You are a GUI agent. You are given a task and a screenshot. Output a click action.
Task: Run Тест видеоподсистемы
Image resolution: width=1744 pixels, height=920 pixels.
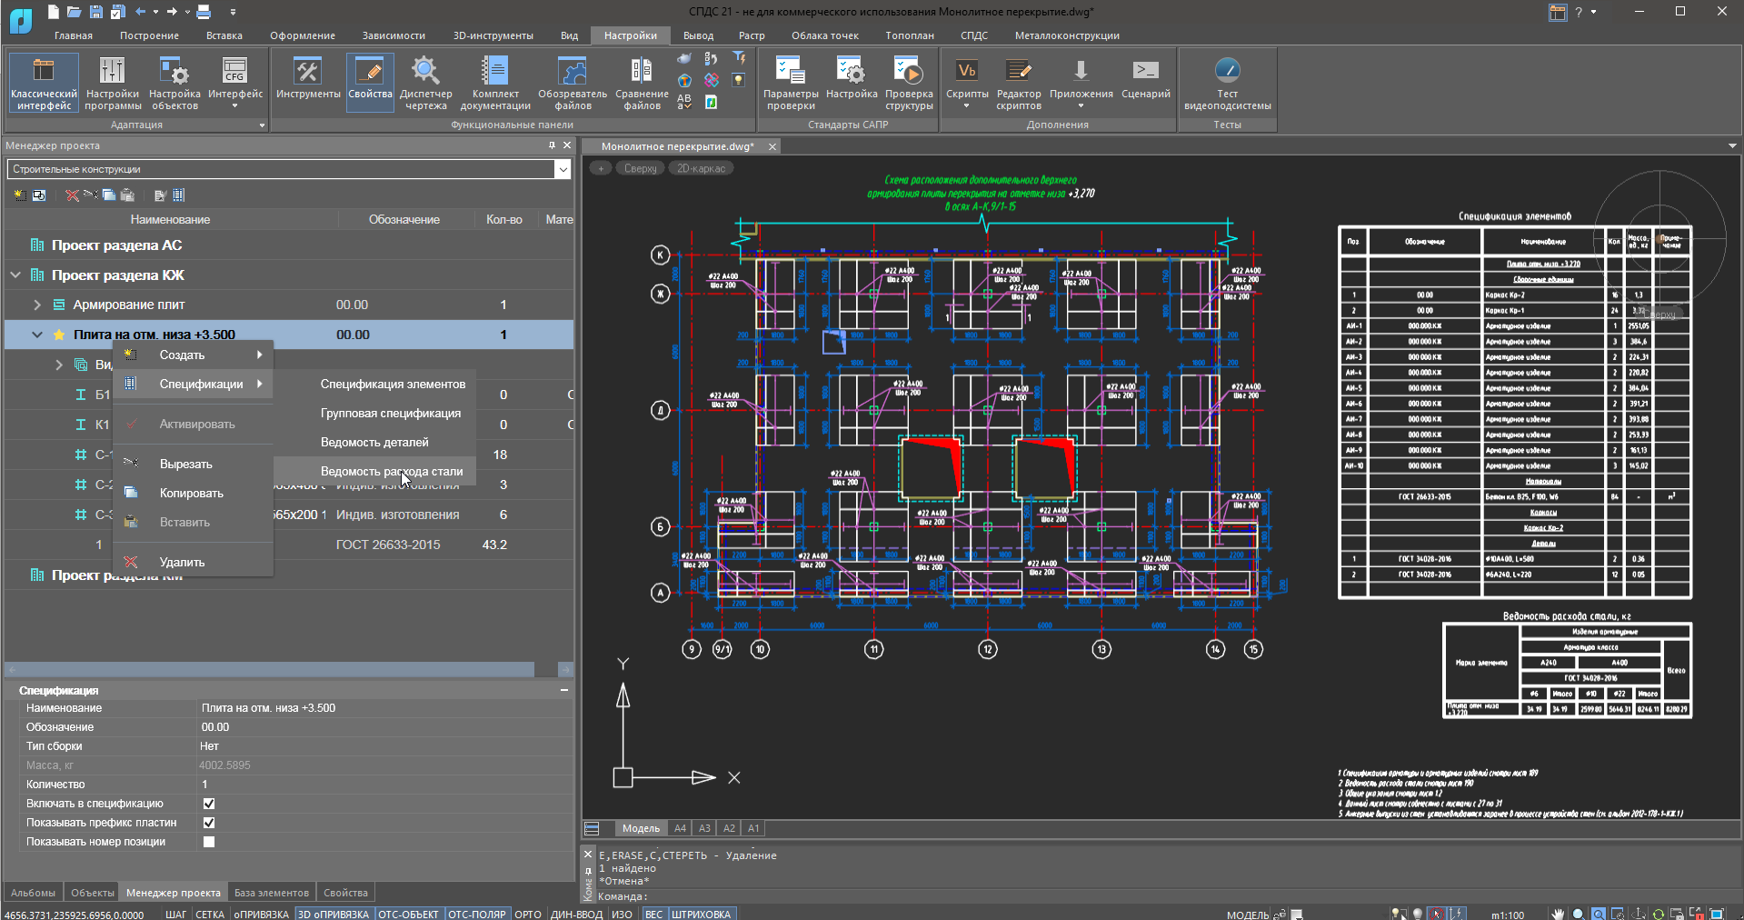pyautogui.click(x=1227, y=83)
